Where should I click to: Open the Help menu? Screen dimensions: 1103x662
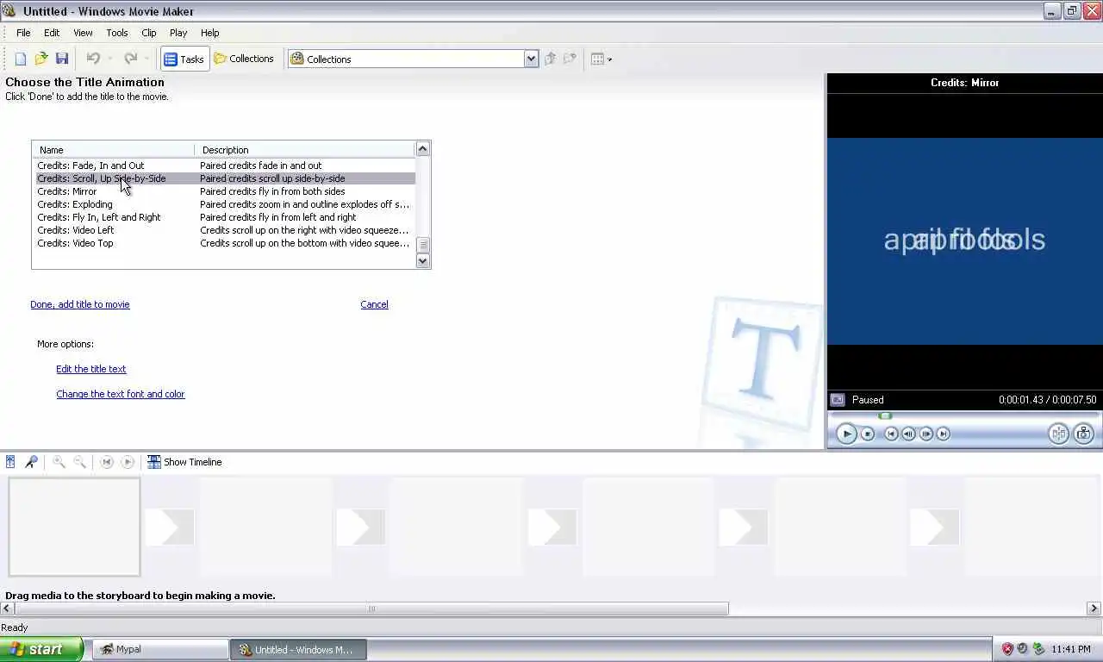[x=209, y=33]
